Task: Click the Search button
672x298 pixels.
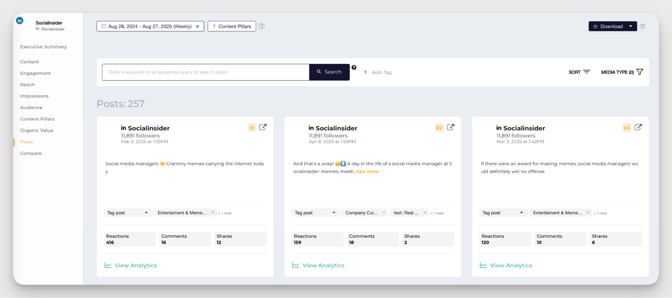Action: (329, 72)
